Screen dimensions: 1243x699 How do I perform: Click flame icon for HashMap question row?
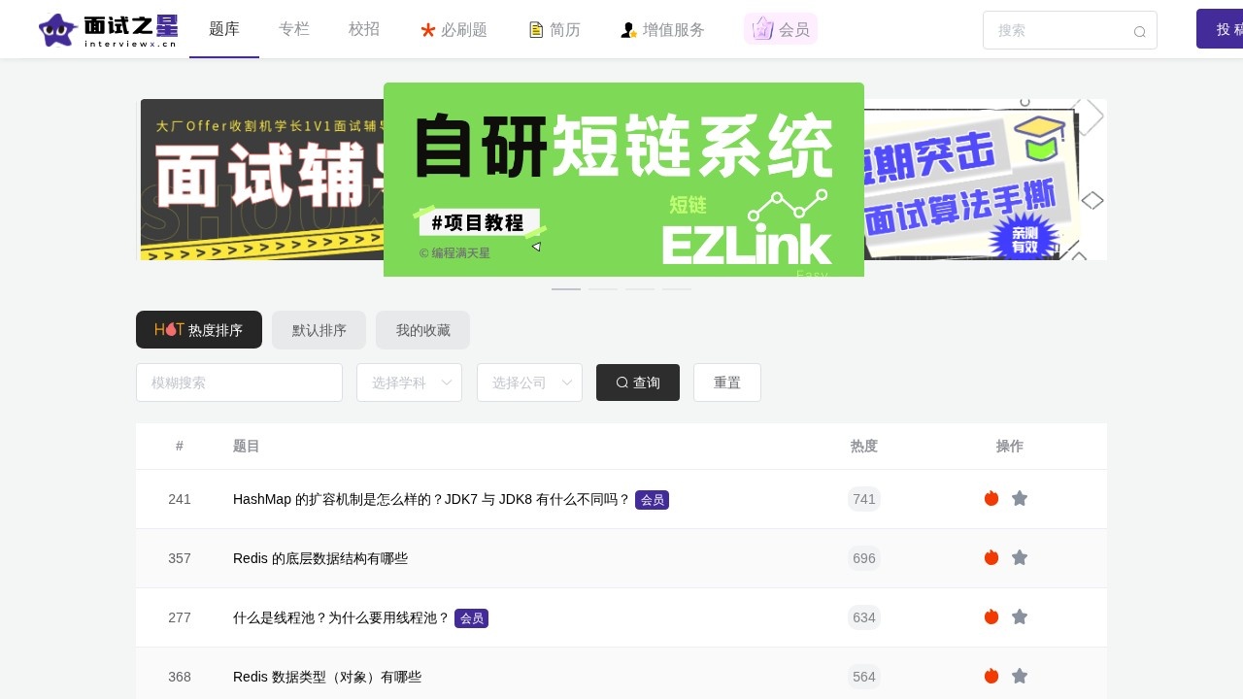(x=991, y=498)
